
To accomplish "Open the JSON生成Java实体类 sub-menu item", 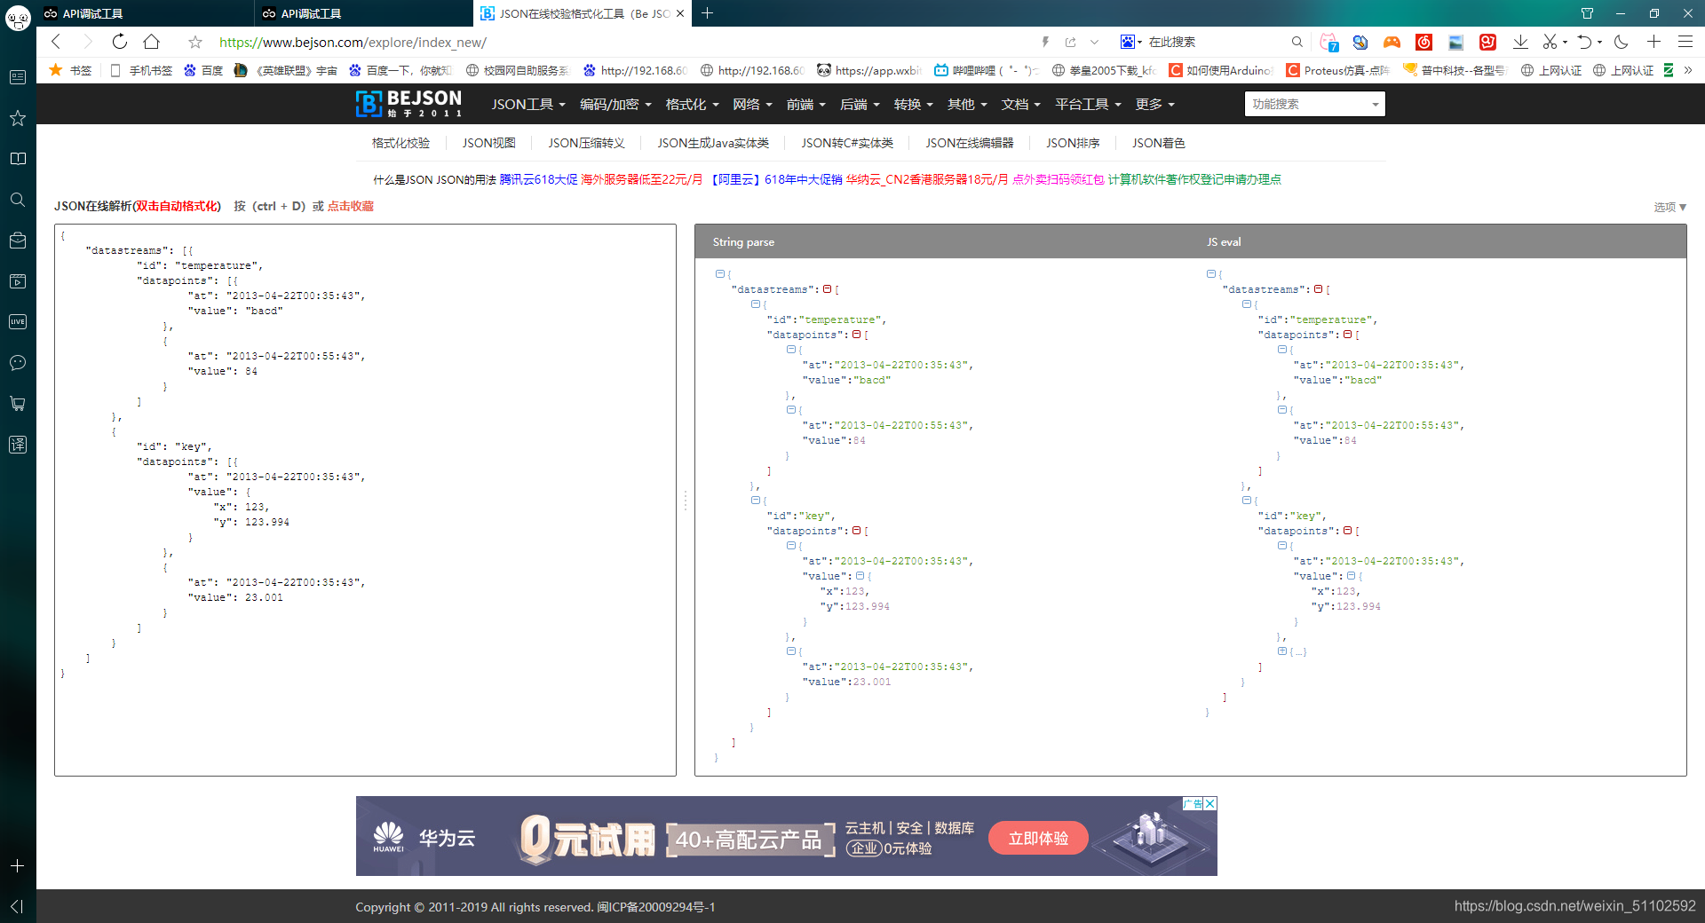I will point(713,143).
